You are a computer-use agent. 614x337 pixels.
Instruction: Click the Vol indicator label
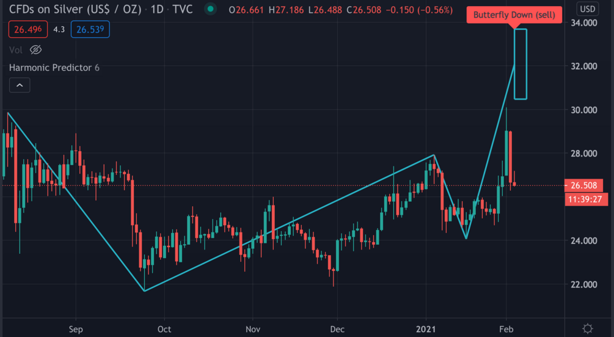(16, 50)
